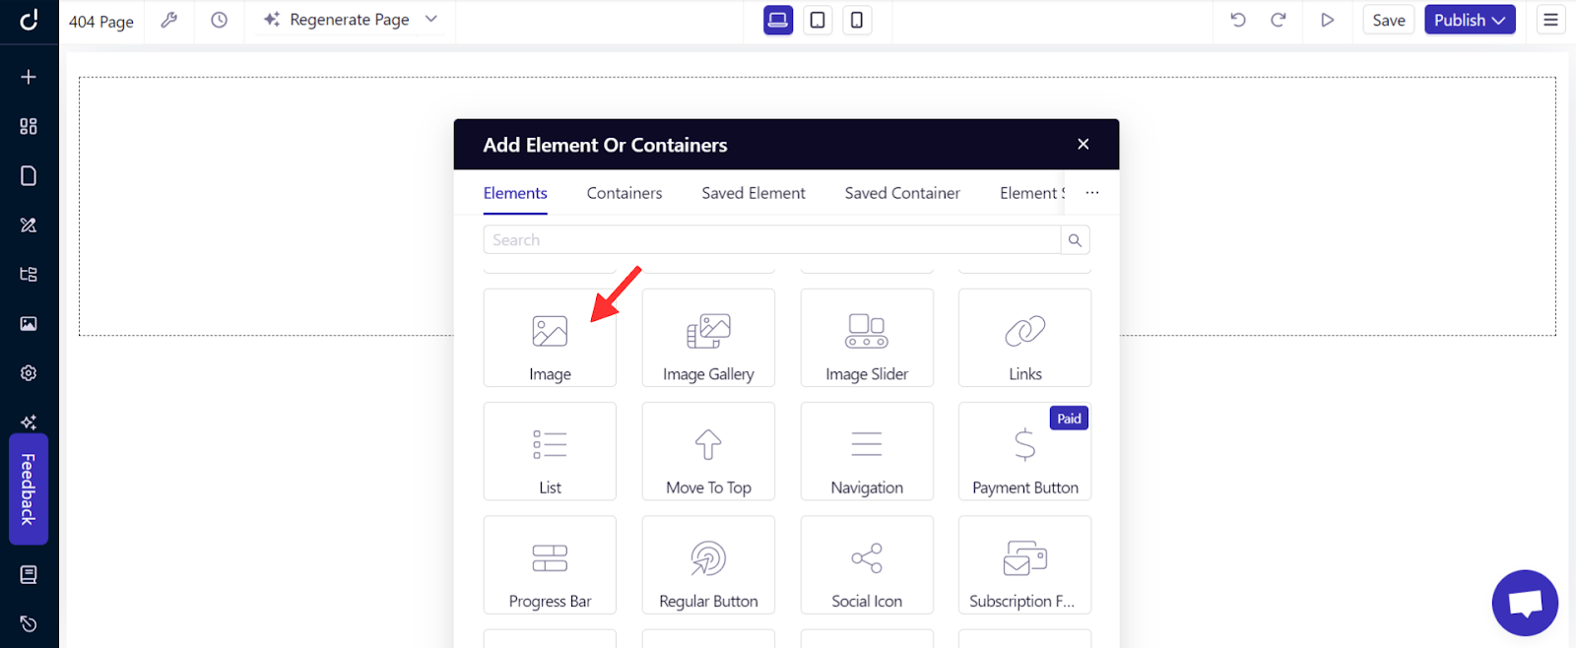Image resolution: width=1576 pixels, height=648 pixels.
Task: Redo the last action
Action: click(1279, 20)
